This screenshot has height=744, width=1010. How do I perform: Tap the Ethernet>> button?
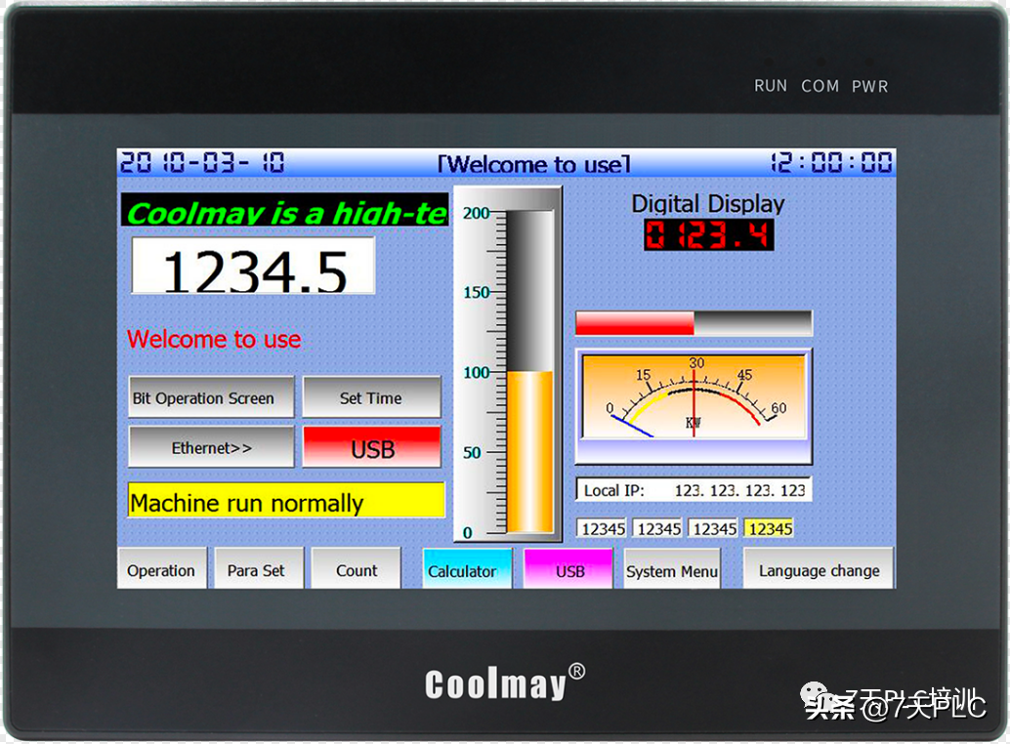pos(211,447)
